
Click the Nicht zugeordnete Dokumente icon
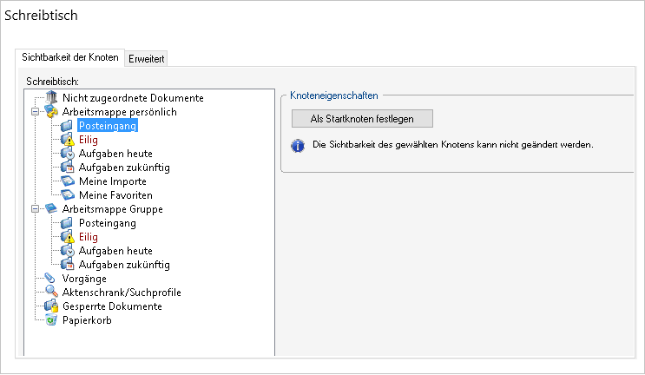point(51,98)
